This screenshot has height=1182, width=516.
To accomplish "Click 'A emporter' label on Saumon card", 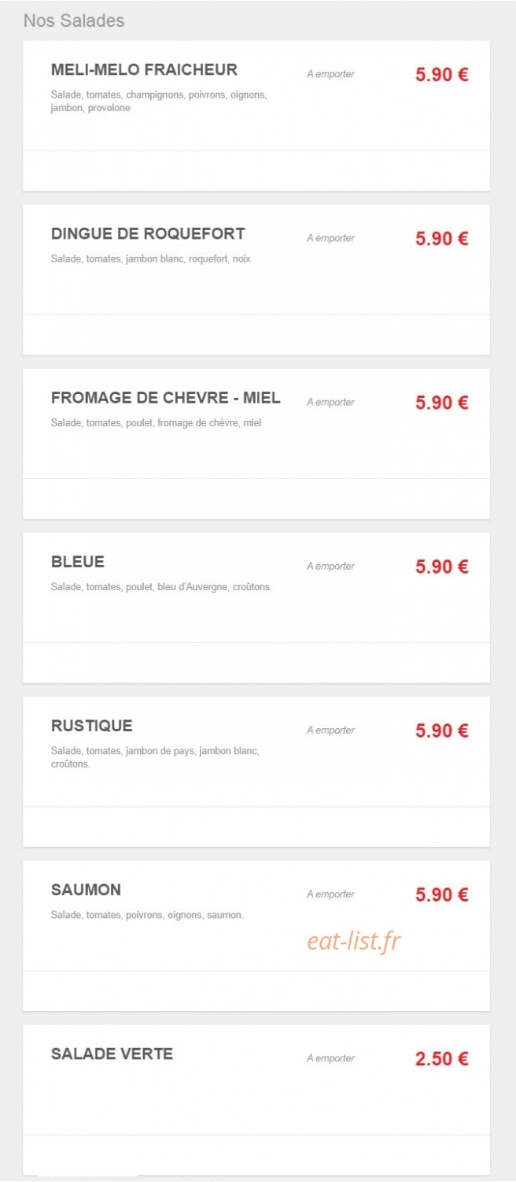I will pyautogui.click(x=330, y=894).
